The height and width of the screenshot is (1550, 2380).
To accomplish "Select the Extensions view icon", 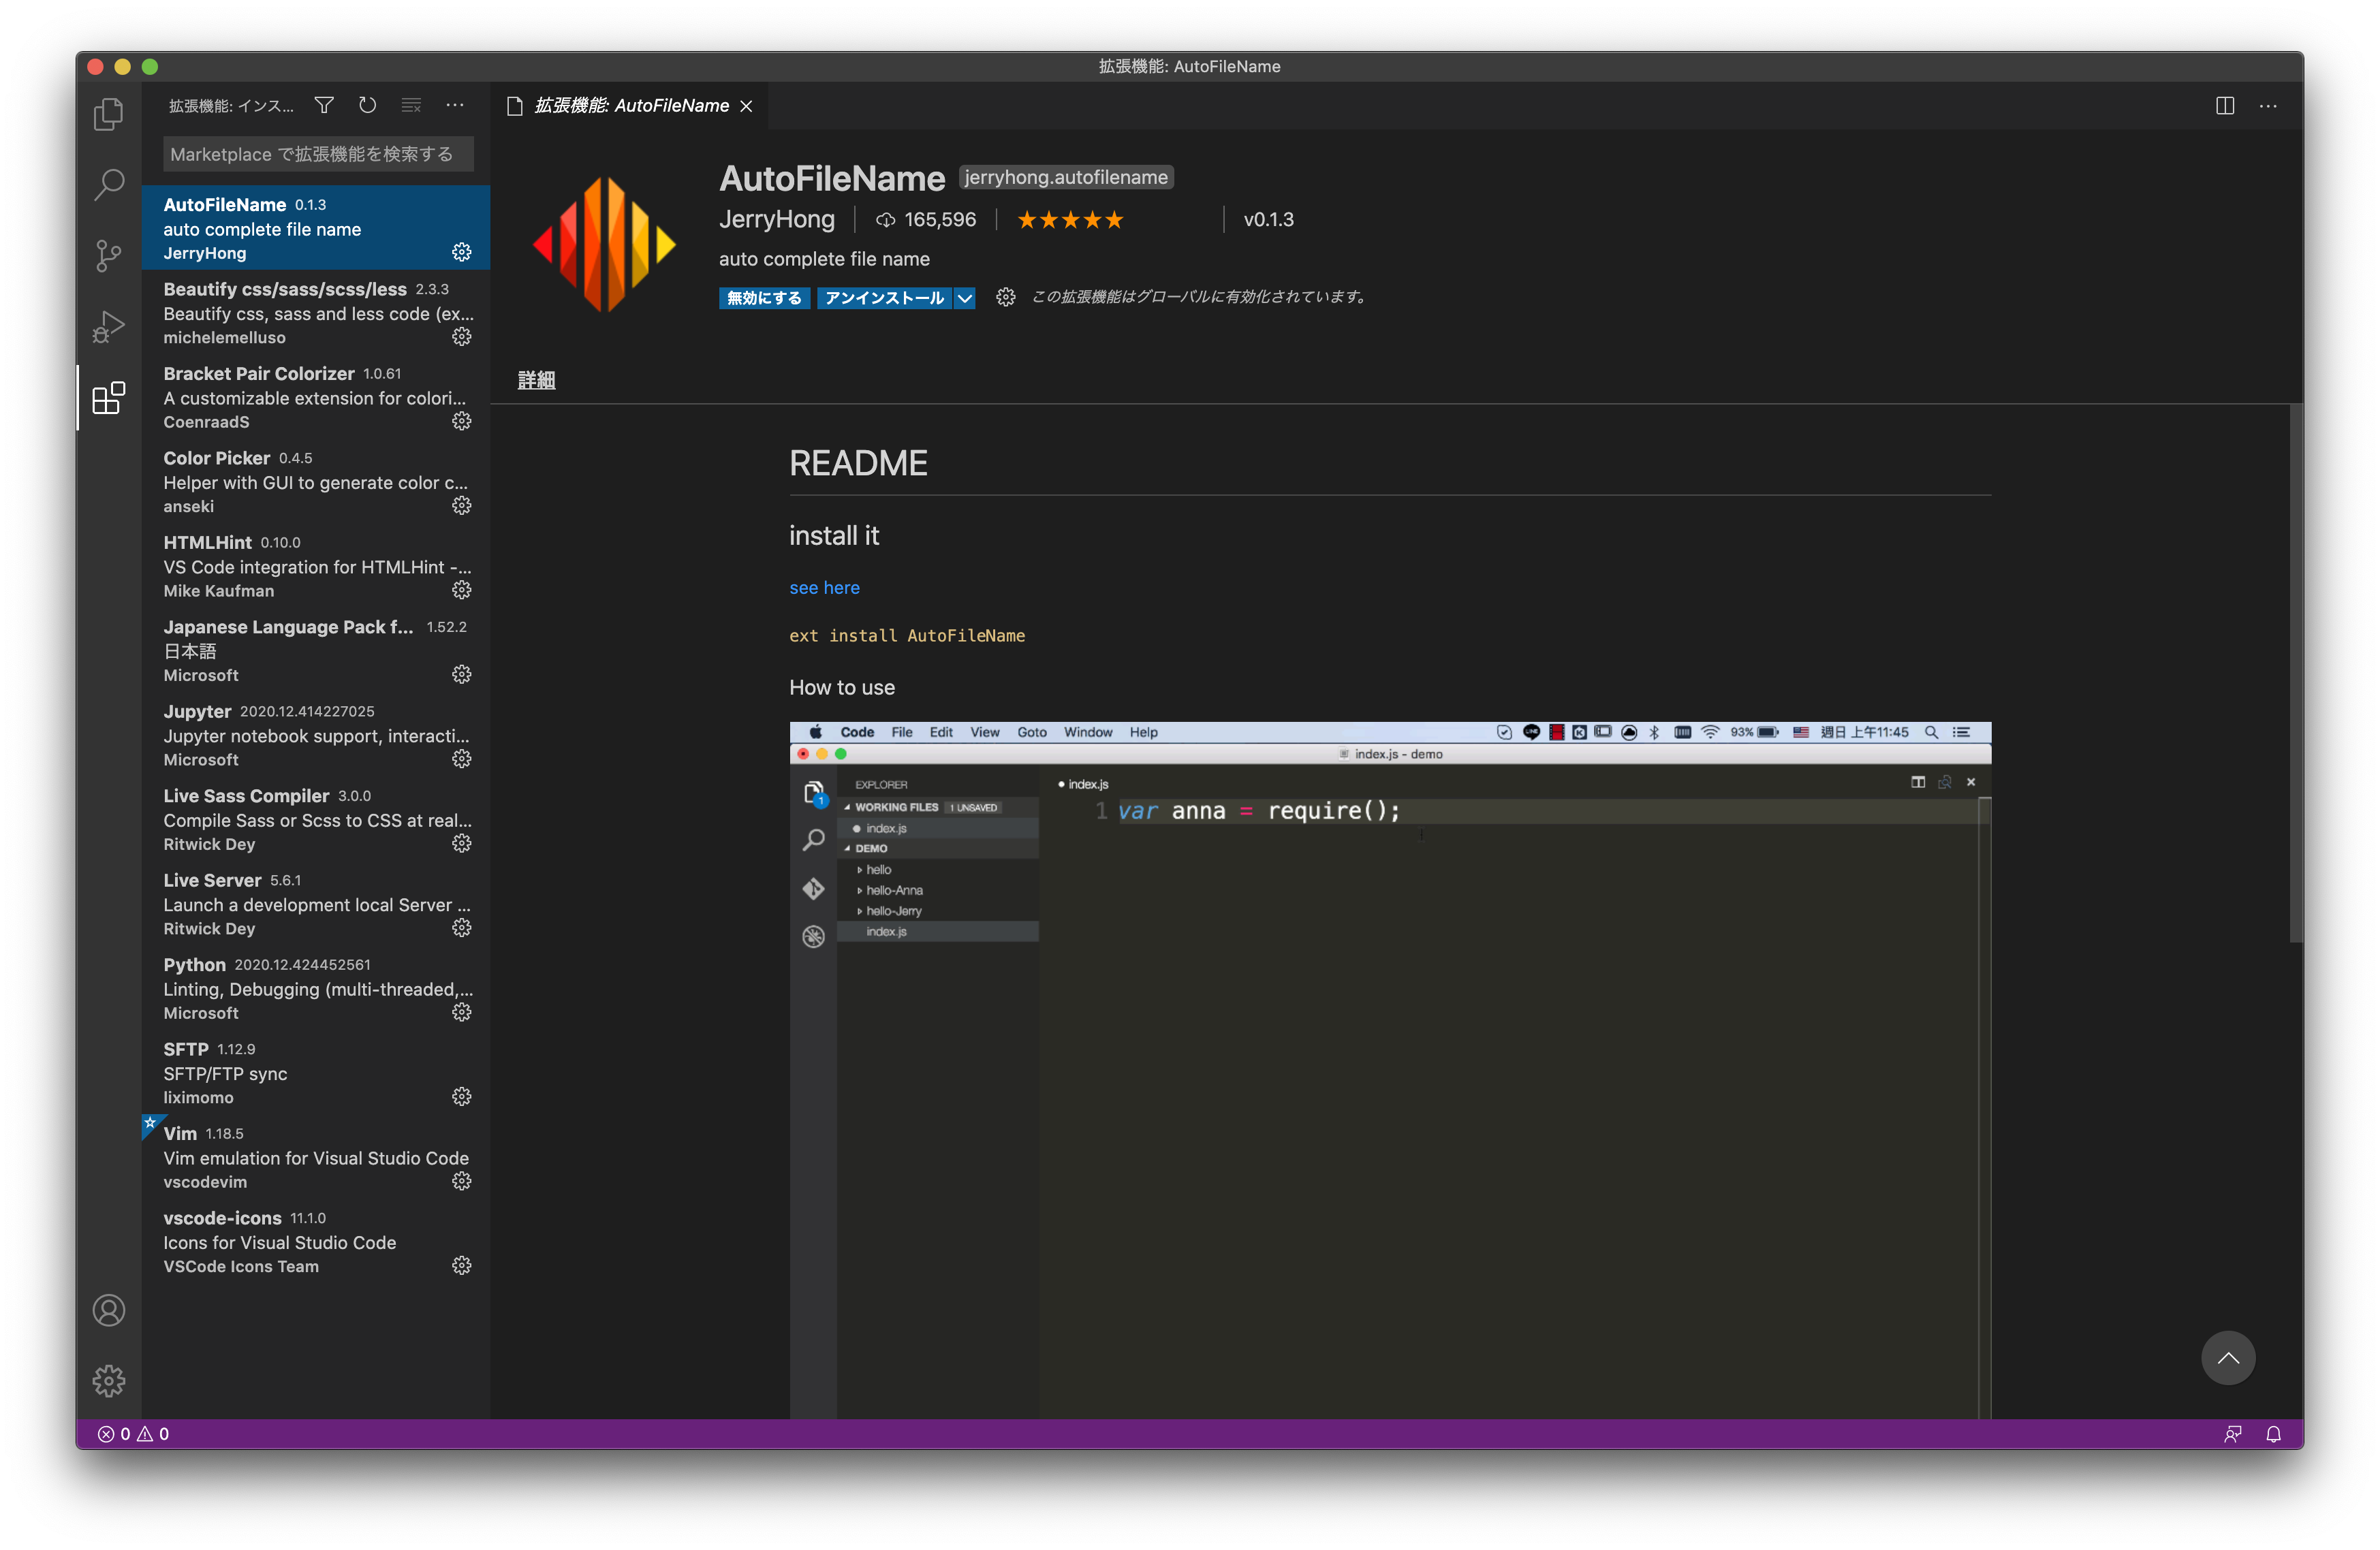I will tap(109, 398).
